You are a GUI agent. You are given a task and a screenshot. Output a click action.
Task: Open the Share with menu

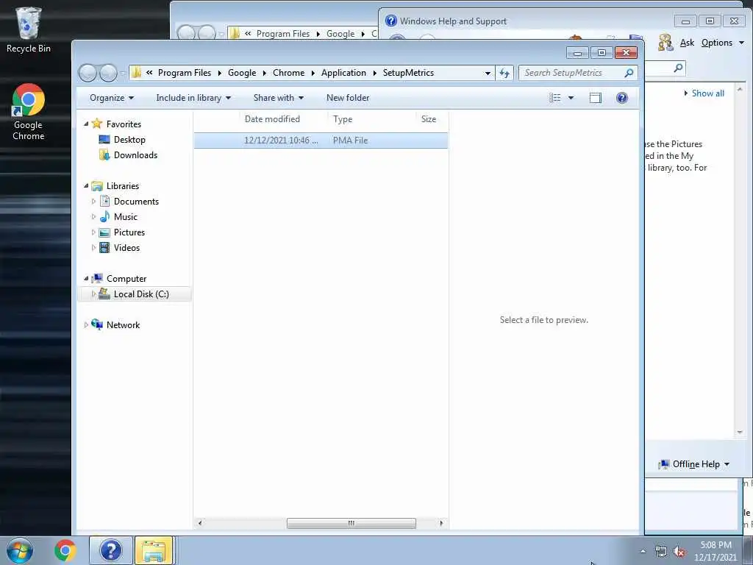(x=279, y=98)
